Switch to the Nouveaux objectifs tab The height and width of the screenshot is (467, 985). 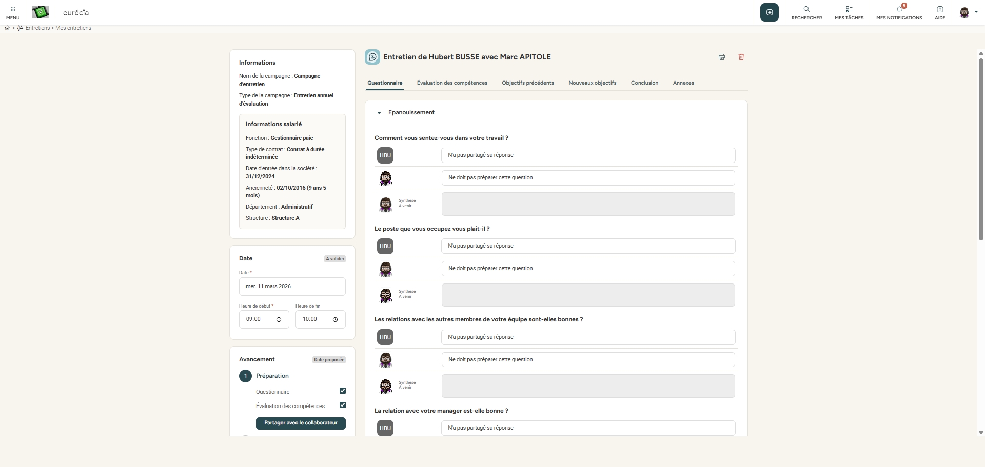(x=592, y=83)
